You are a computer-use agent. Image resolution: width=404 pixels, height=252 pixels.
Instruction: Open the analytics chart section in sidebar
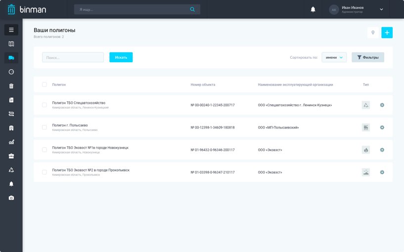[x=11, y=142]
